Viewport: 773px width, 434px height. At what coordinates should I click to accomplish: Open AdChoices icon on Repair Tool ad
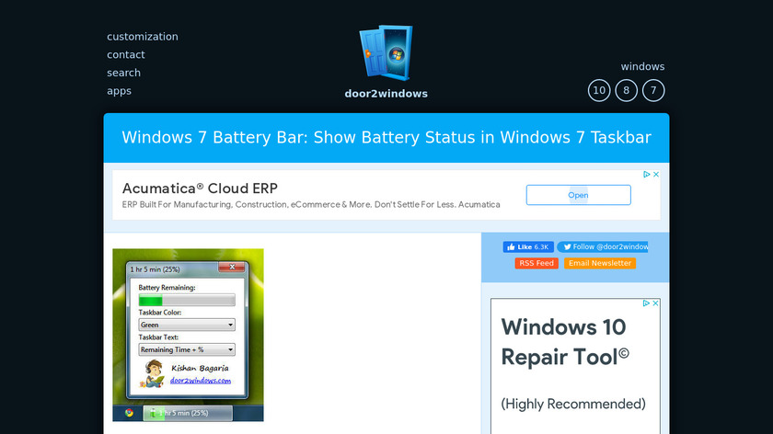646,303
